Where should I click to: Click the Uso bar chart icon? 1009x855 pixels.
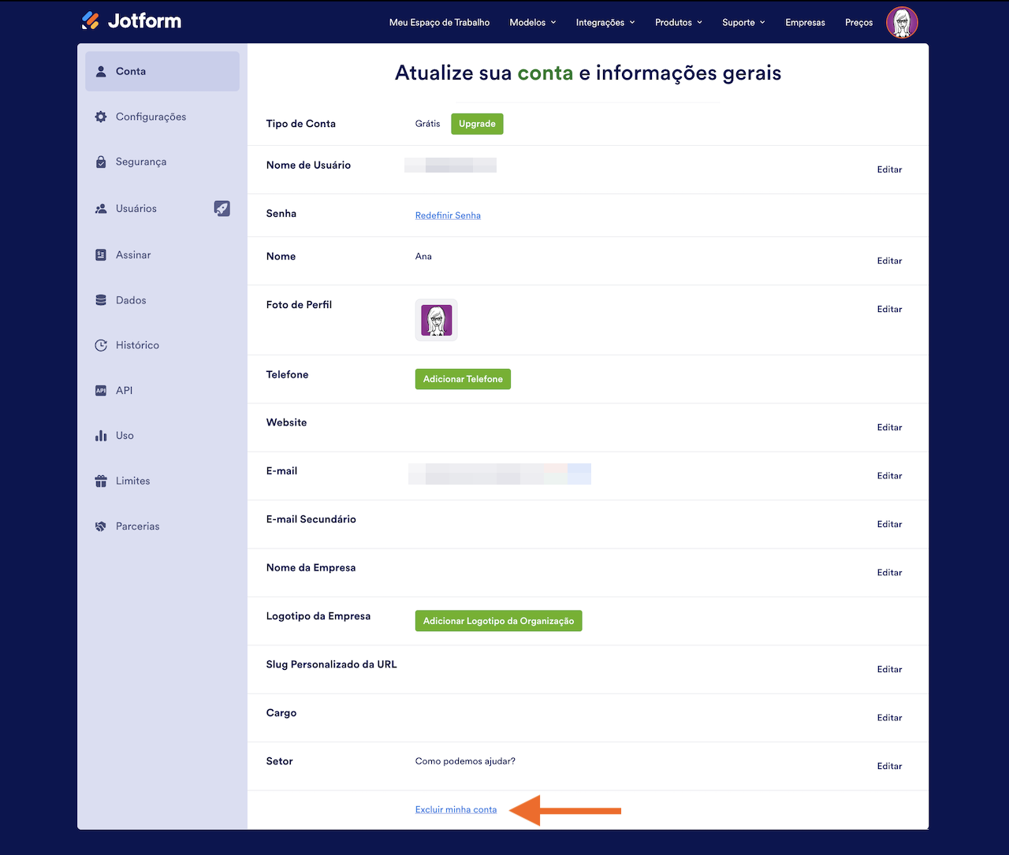[101, 435]
